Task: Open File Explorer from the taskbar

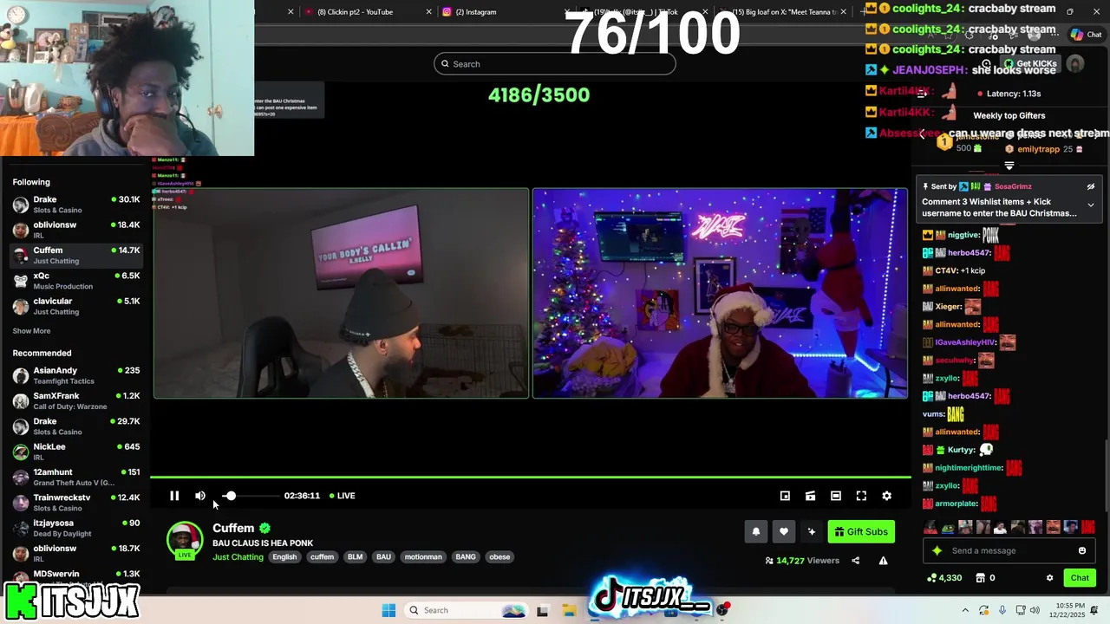Action: click(x=569, y=610)
